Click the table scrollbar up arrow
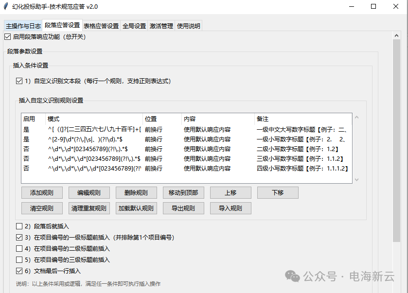The width and height of the screenshot is (408, 293). click(x=356, y=116)
